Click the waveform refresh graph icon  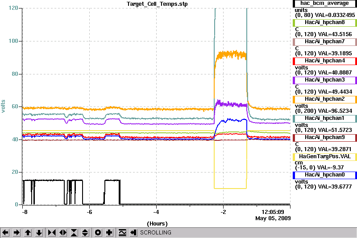[122, 233]
